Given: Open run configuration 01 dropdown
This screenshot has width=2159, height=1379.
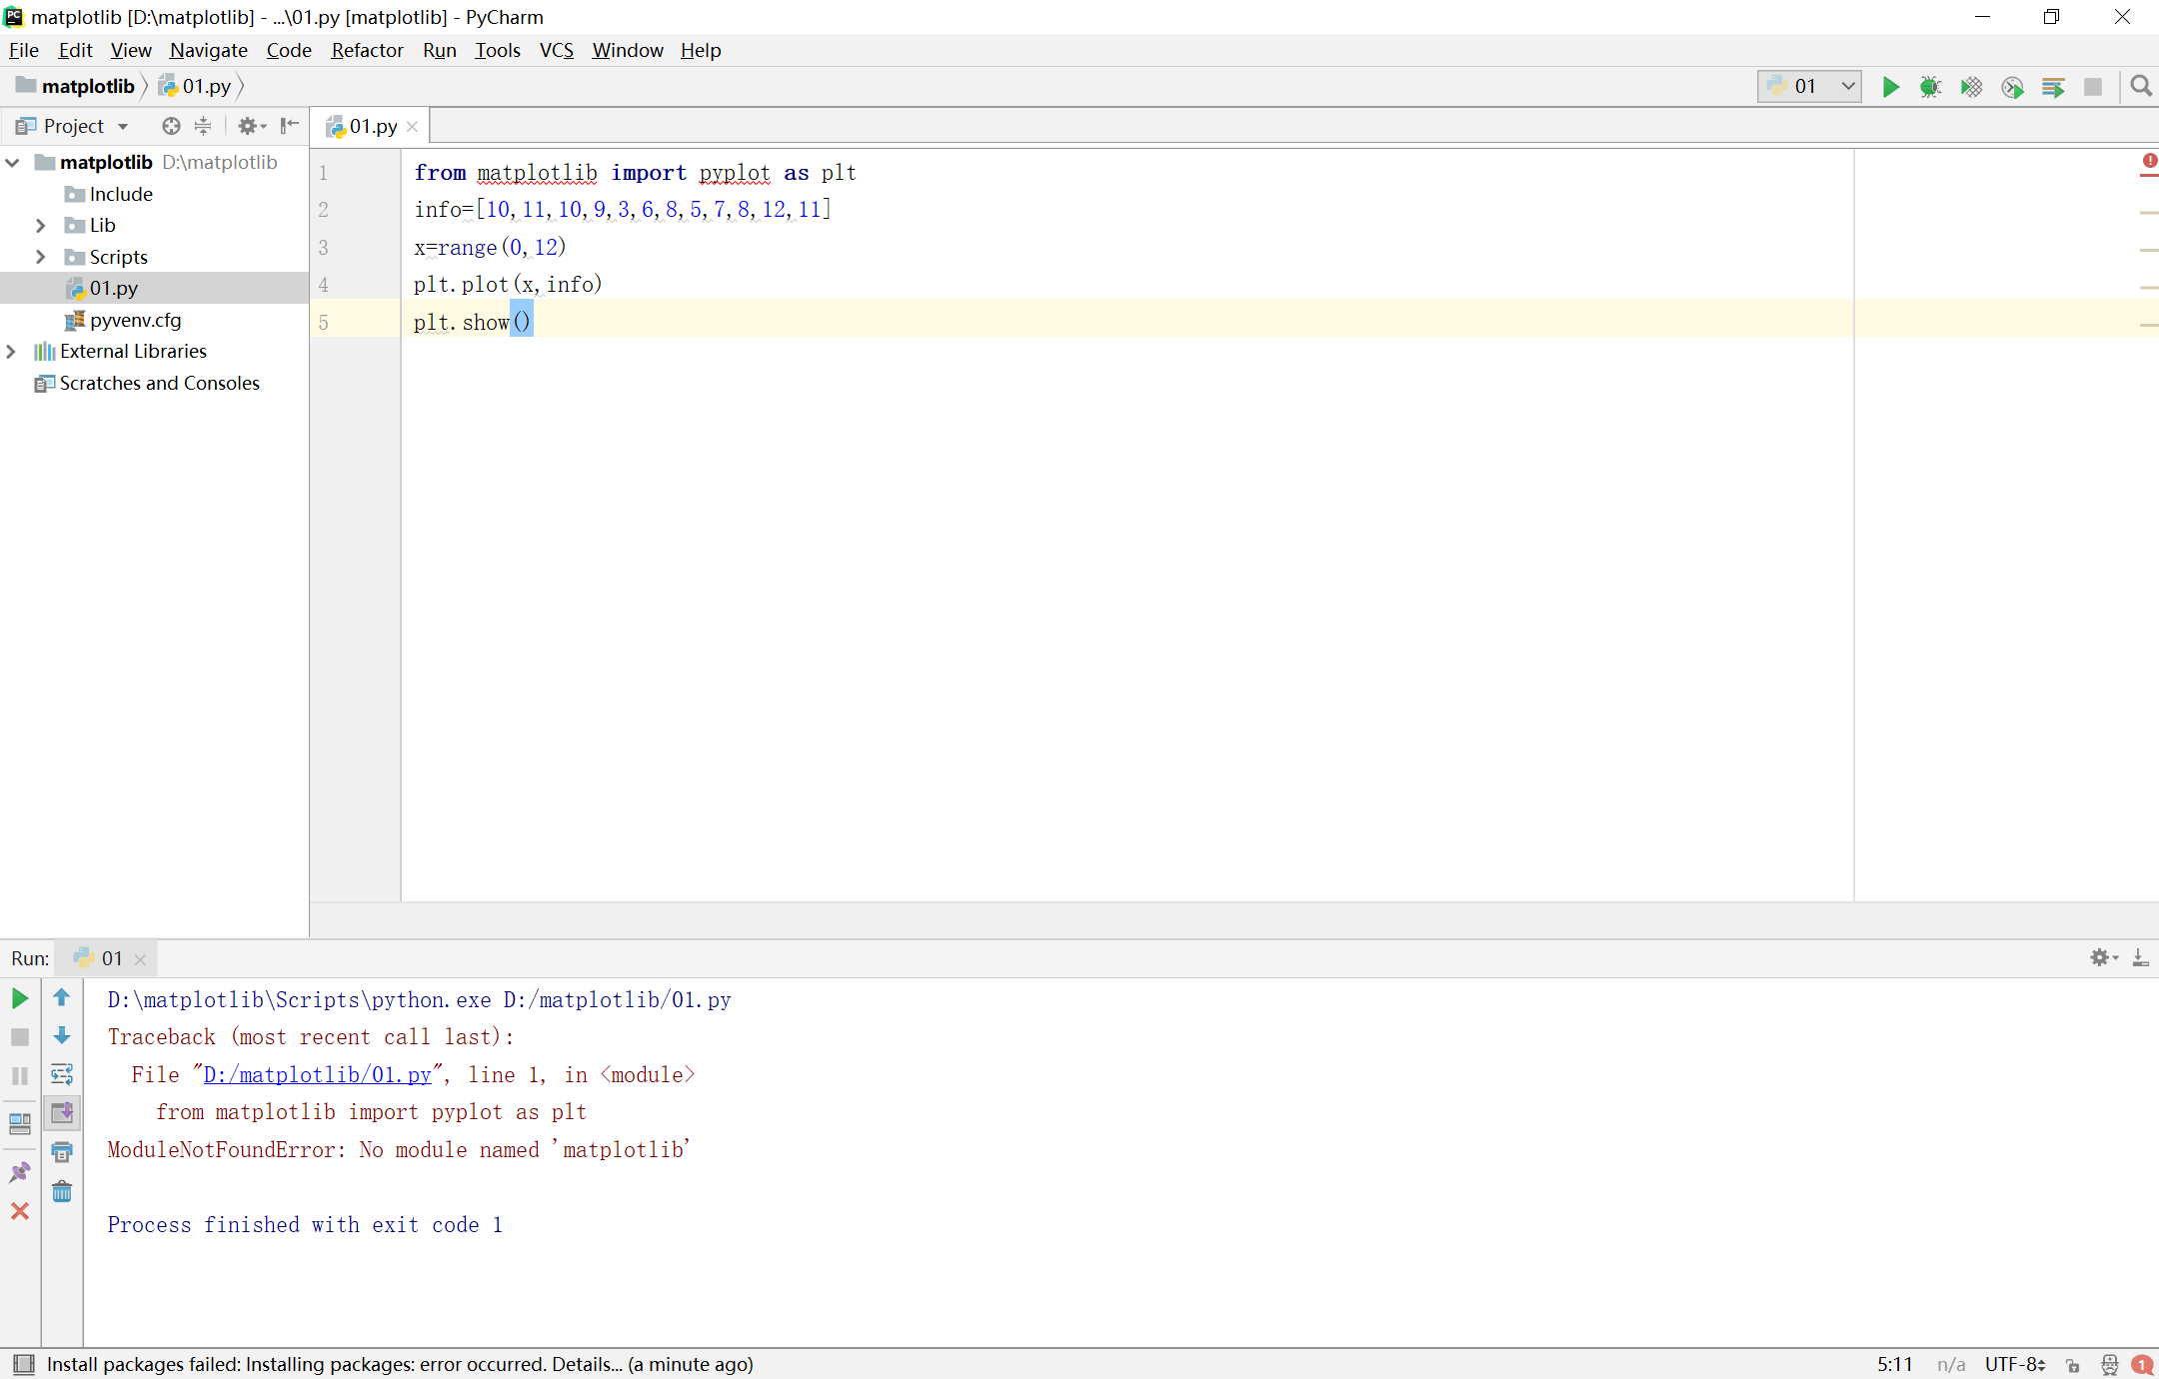Looking at the screenshot, I should 1809,87.
